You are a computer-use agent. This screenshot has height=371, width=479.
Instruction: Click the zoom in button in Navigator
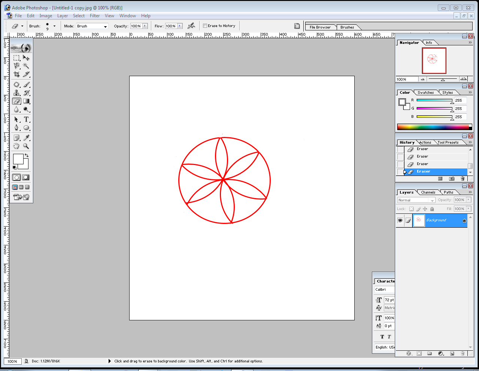(463, 79)
